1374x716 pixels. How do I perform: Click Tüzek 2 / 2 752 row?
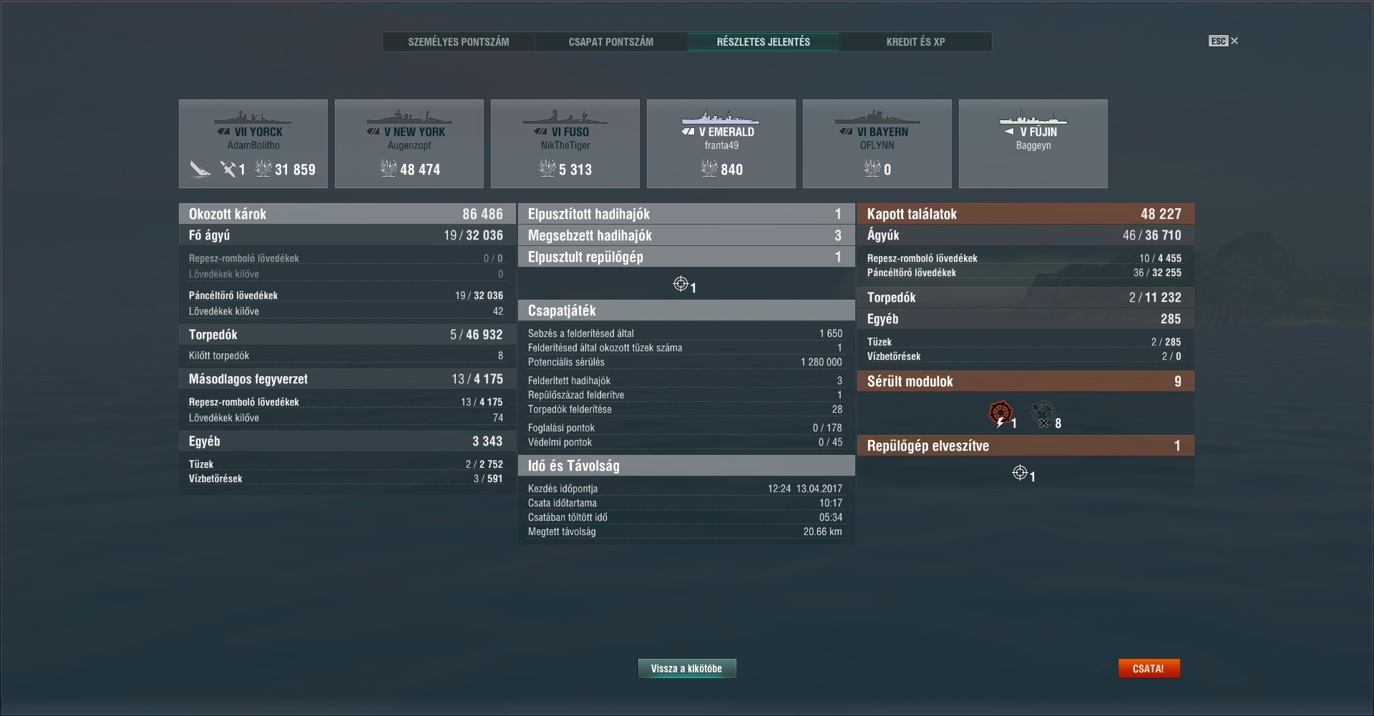point(346,465)
